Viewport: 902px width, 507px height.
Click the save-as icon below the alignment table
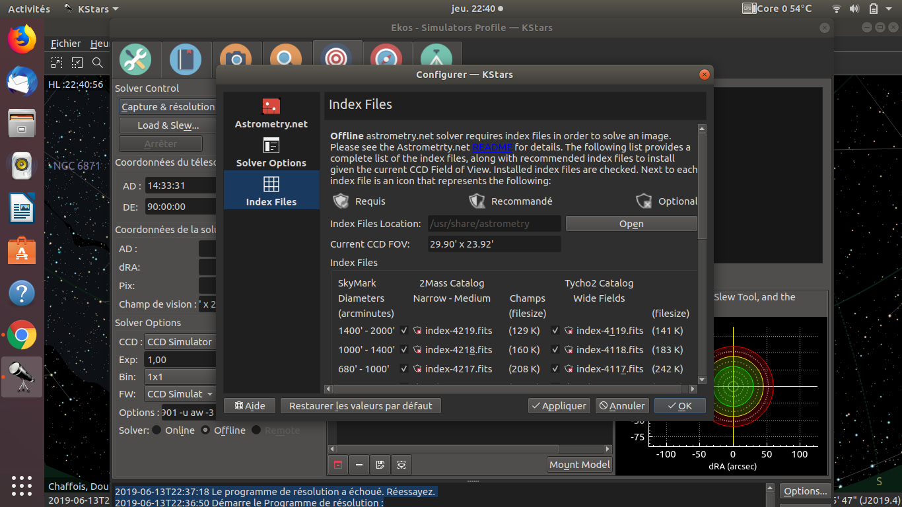coord(380,465)
